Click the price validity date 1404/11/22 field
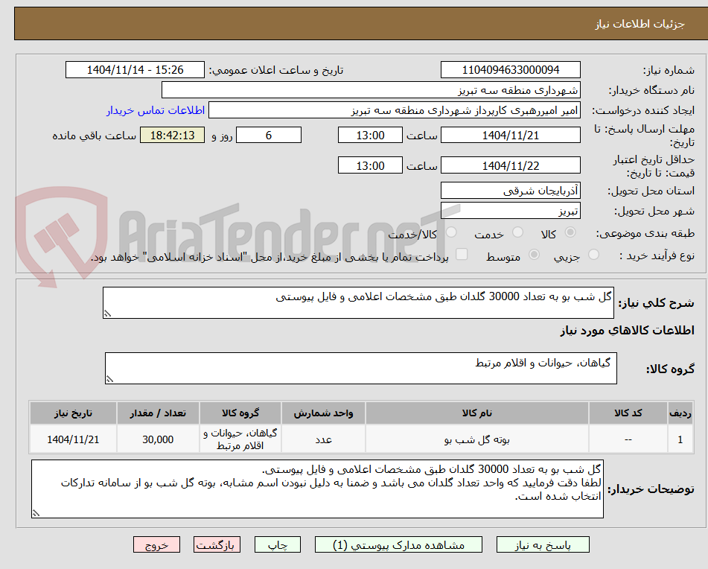Image resolution: width=708 pixels, height=569 pixels. [x=510, y=165]
